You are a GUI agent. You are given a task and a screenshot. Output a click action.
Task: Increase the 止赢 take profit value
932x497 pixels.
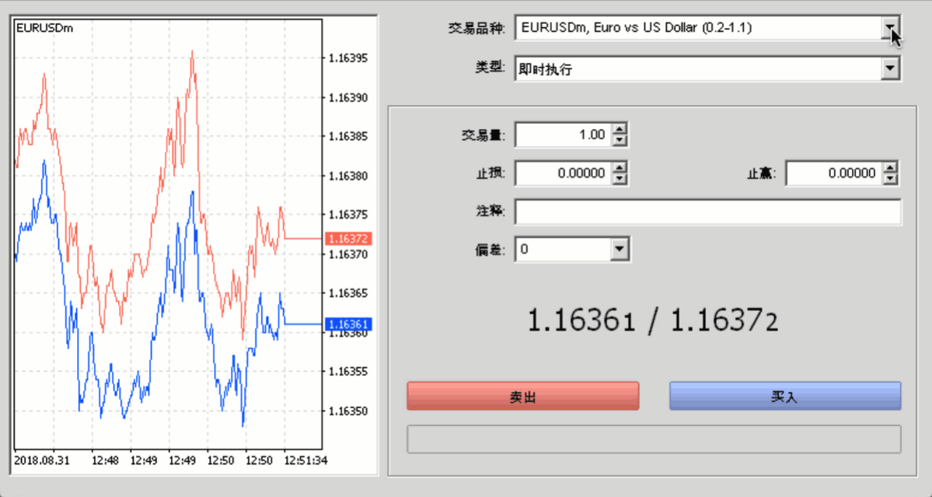click(x=891, y=168)
